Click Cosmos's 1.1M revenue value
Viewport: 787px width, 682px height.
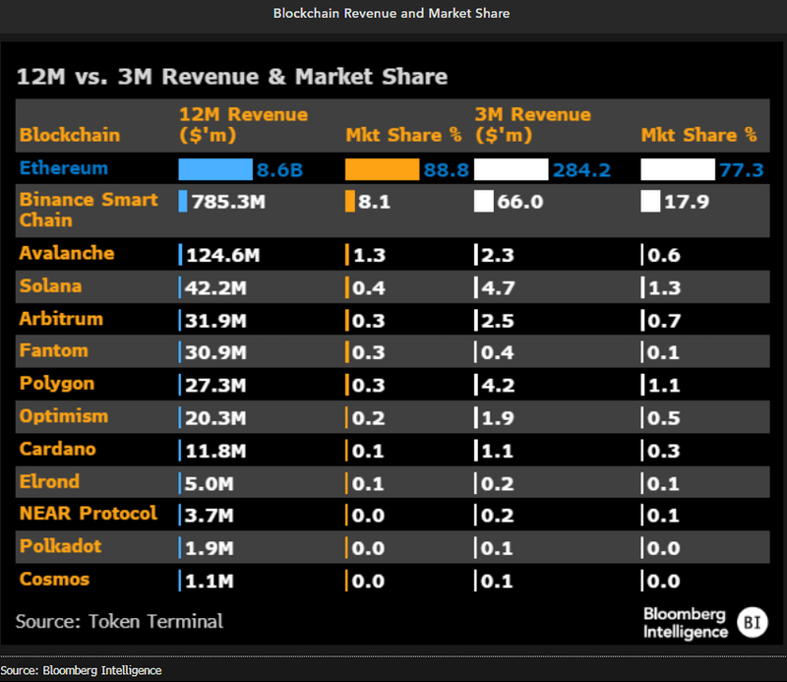tap(210, 581)
